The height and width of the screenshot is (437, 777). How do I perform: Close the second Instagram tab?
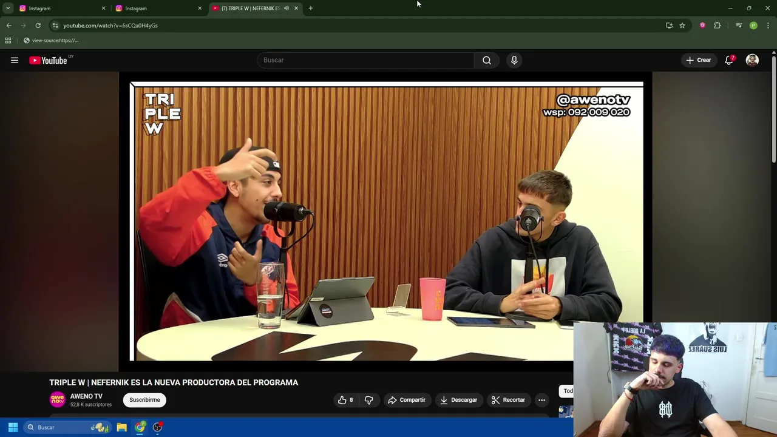[x=200, y=8]
